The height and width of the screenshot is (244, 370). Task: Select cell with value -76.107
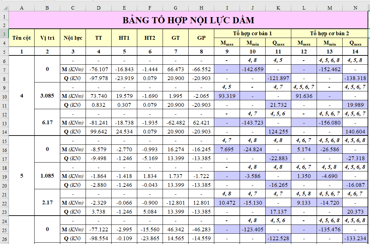pyautogui.click(x=99, y=69)
